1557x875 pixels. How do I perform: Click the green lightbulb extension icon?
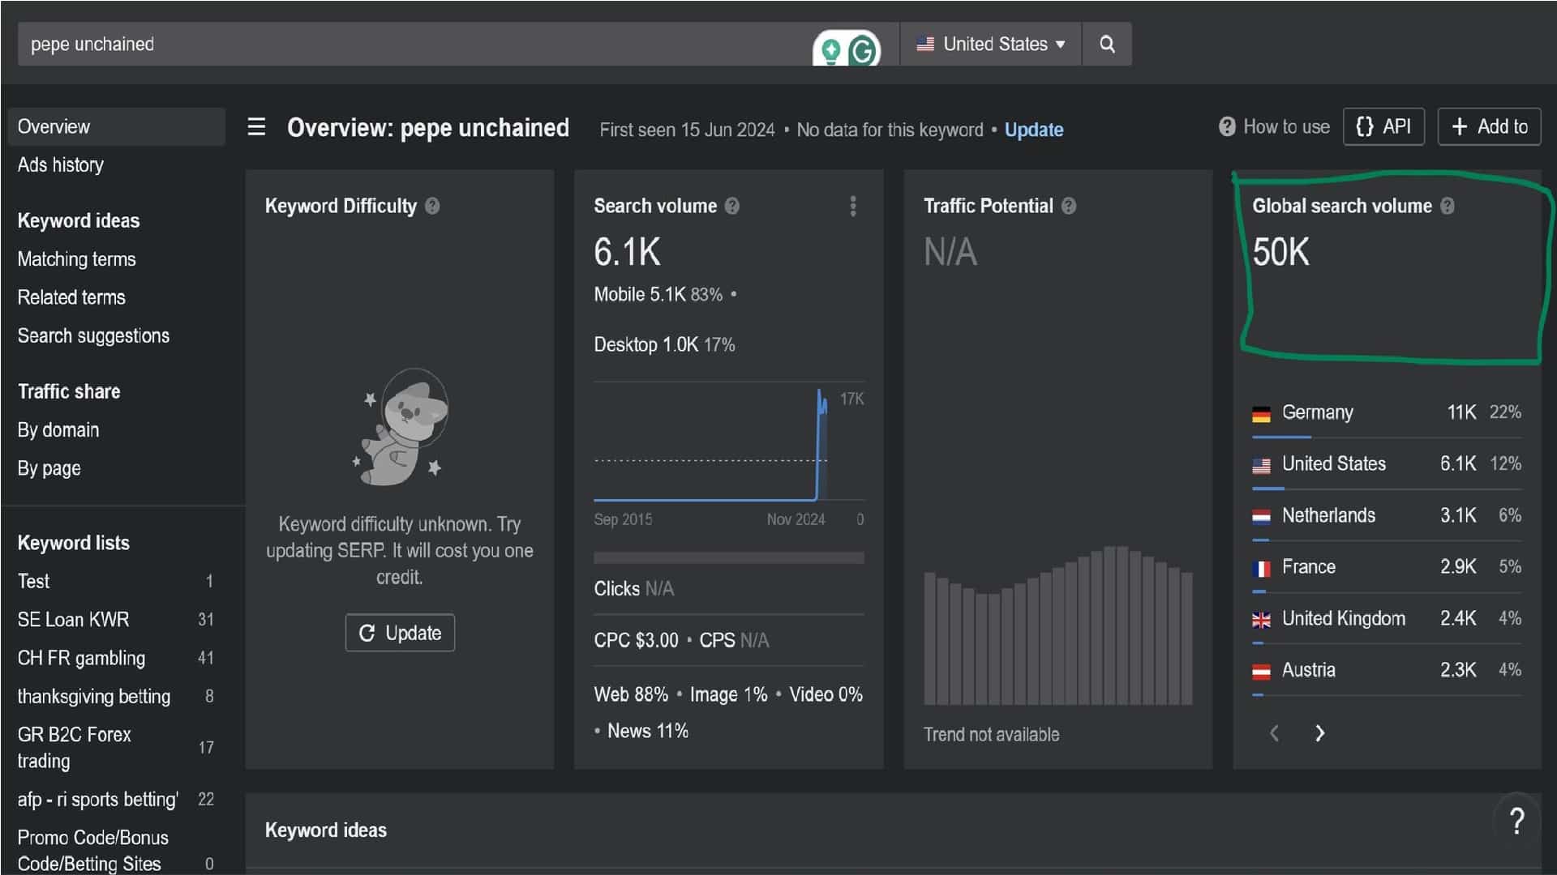click(830, 50)
